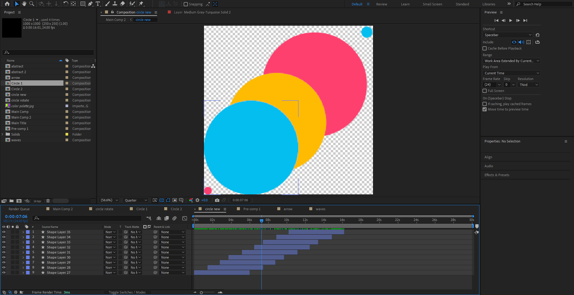
Task: Open the Render Queue tab
Action: [19, 209]
